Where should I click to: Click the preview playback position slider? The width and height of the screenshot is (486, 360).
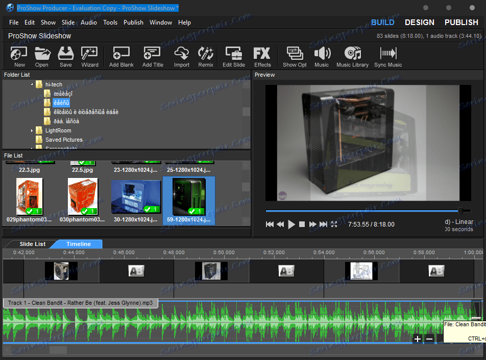pos(460,211)
